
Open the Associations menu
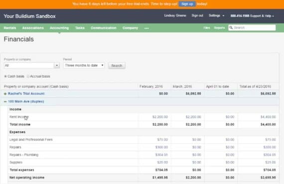(x=33, y=28)
